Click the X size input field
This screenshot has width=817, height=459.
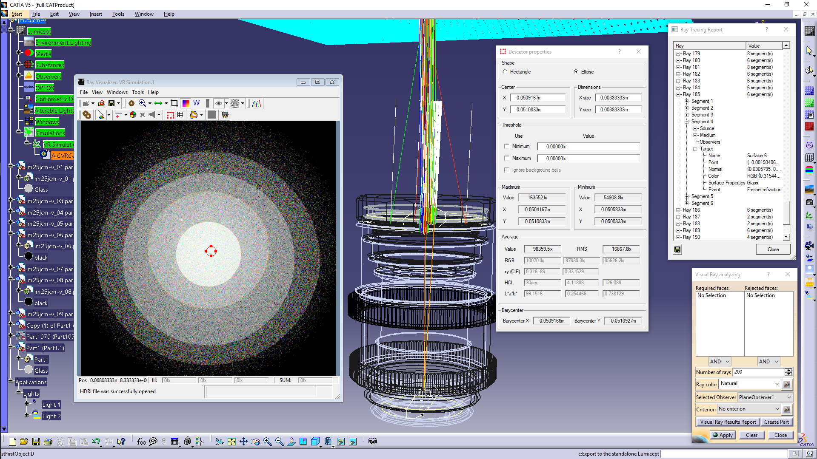pos(617,98)
